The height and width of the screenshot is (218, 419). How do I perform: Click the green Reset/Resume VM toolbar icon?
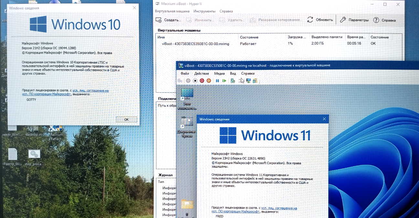(x=224, y=81)
